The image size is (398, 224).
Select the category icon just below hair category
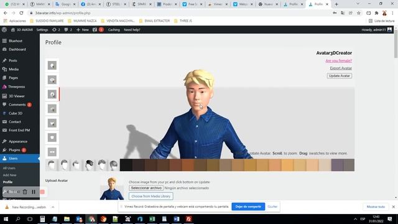[52, 109]
